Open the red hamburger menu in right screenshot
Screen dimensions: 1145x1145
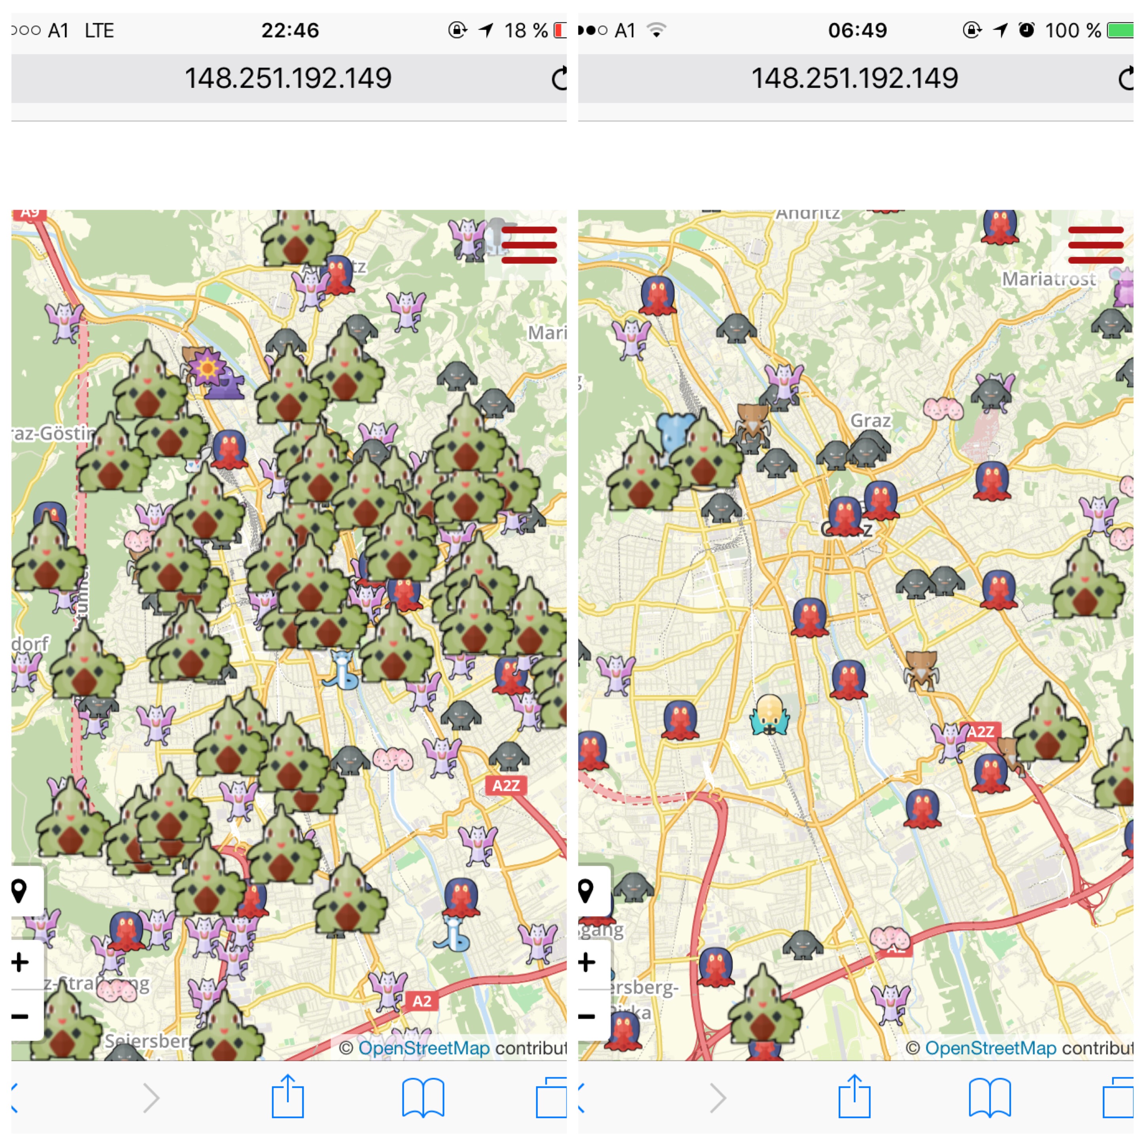coord(1096,244)
